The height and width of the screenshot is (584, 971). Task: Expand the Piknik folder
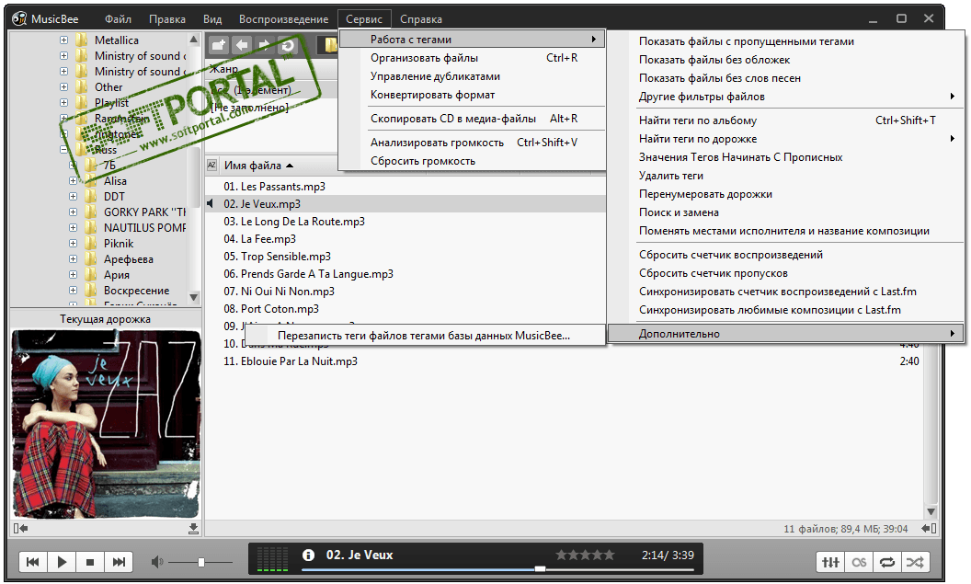tap(73, 244)
